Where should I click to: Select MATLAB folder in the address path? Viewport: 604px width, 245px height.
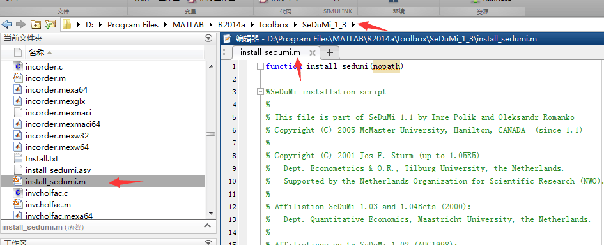(x=189, y=25)
